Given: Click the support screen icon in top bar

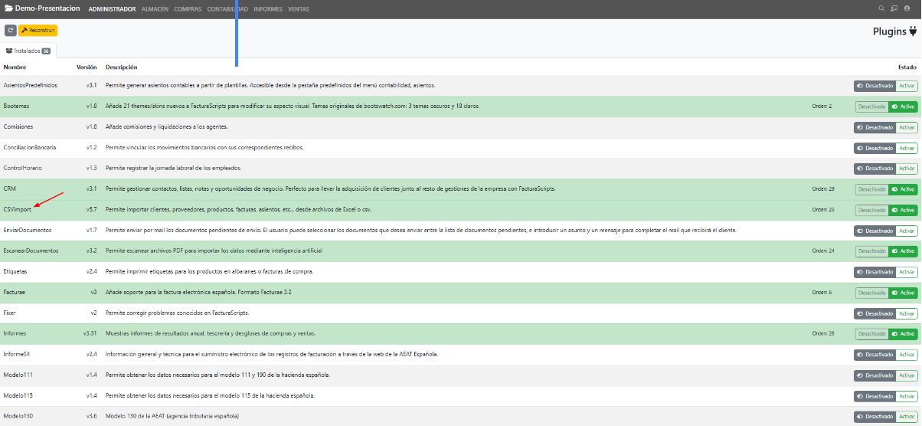Looking at the screenshot, I should pyautogui.click(x=894, y=9).
